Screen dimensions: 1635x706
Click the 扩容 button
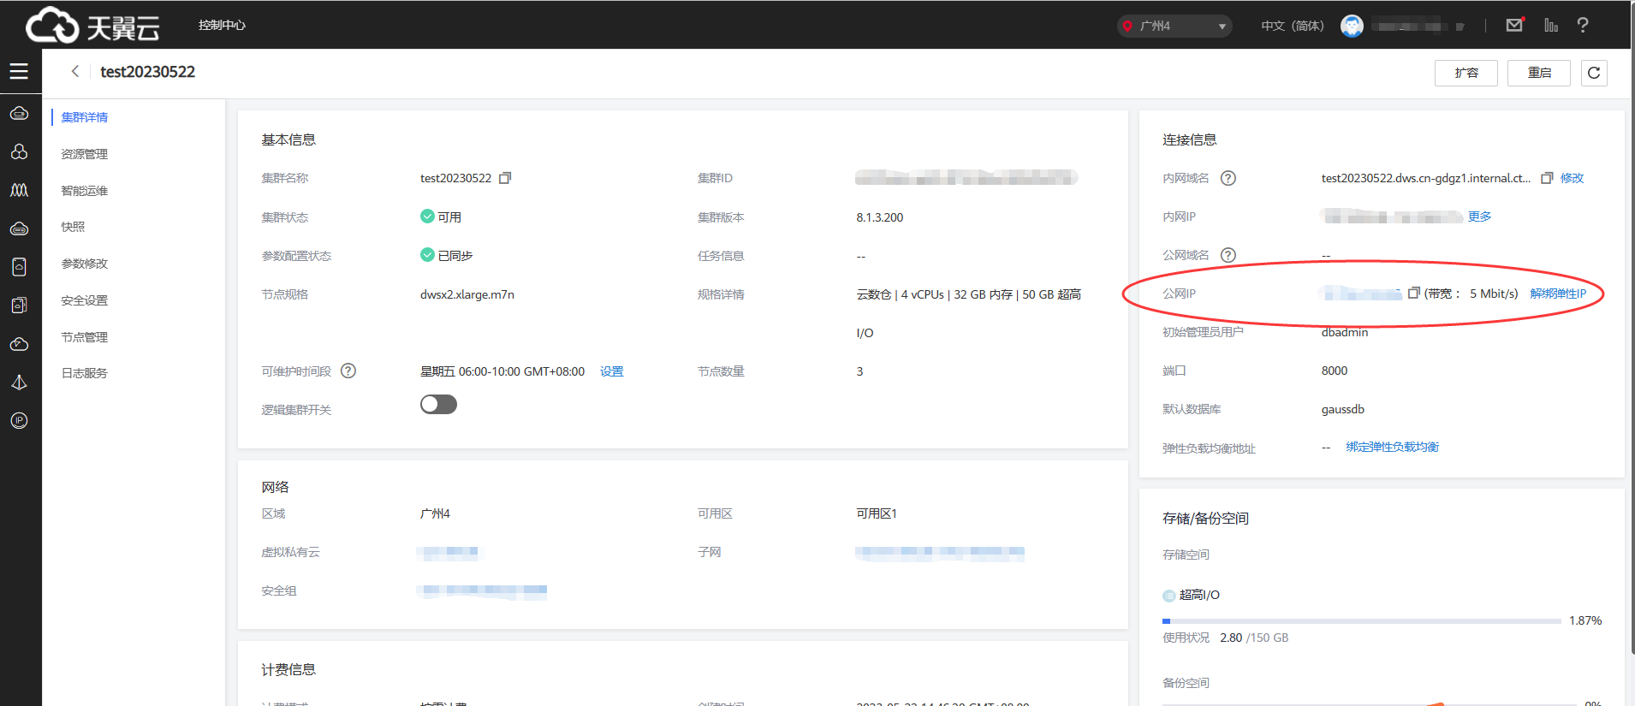click(1466, 73)
